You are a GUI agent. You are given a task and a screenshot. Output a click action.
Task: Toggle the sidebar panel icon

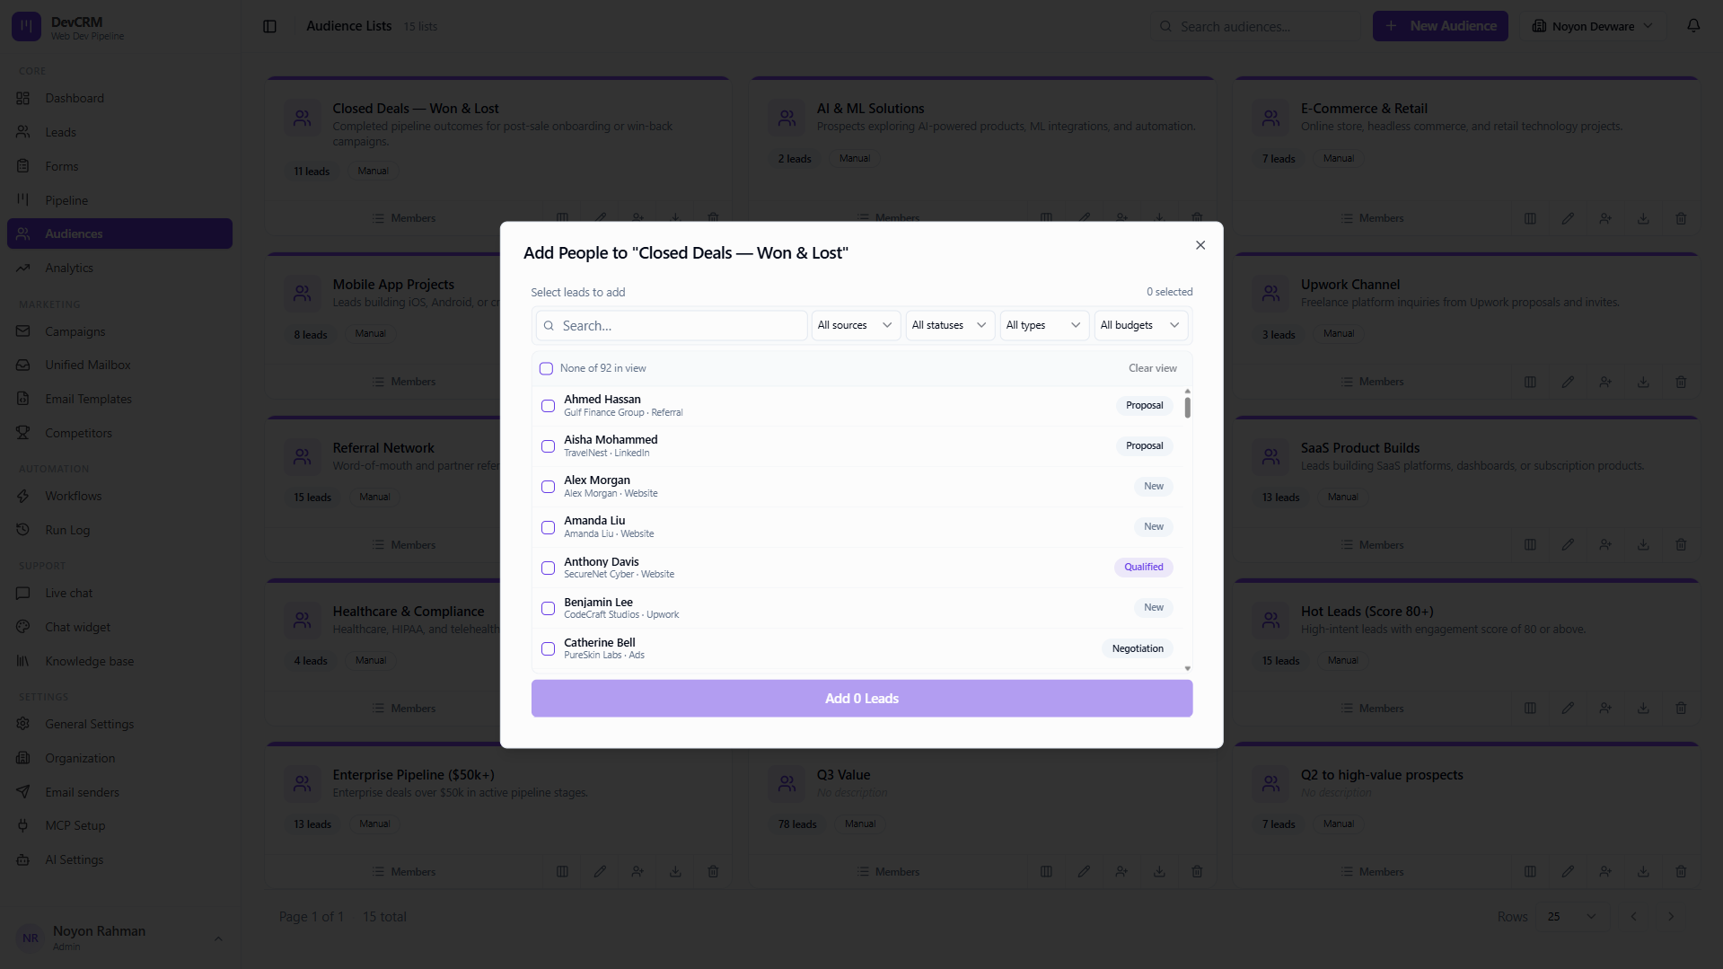click(269, 26)
